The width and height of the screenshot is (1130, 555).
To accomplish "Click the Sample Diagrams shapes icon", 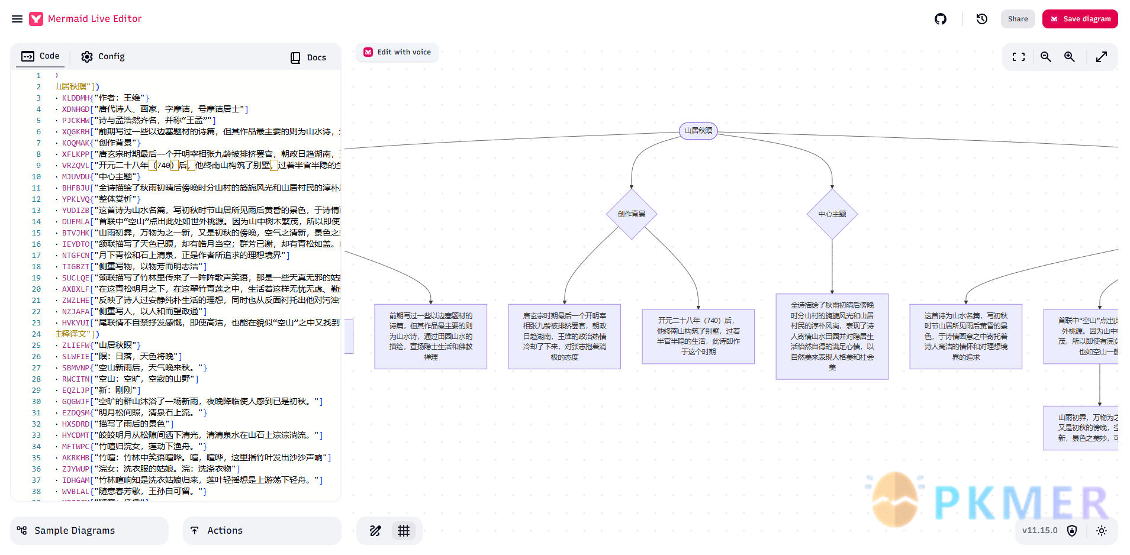I will 22,531.
